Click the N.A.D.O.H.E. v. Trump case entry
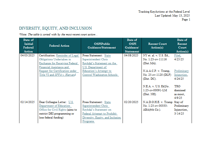 (x=158, y=106)
